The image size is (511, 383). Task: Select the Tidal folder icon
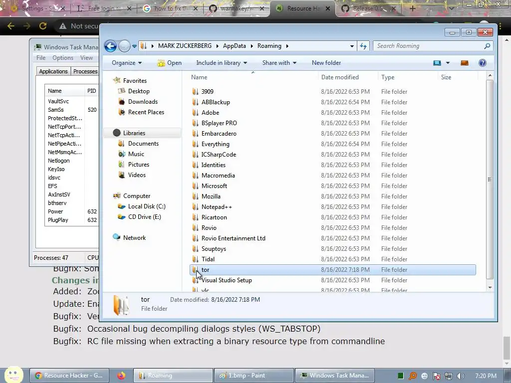pos(195,259)
